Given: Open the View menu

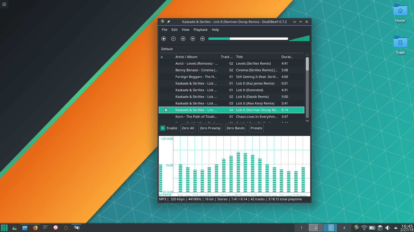Looking at the screenshot, I should point(185,30).
